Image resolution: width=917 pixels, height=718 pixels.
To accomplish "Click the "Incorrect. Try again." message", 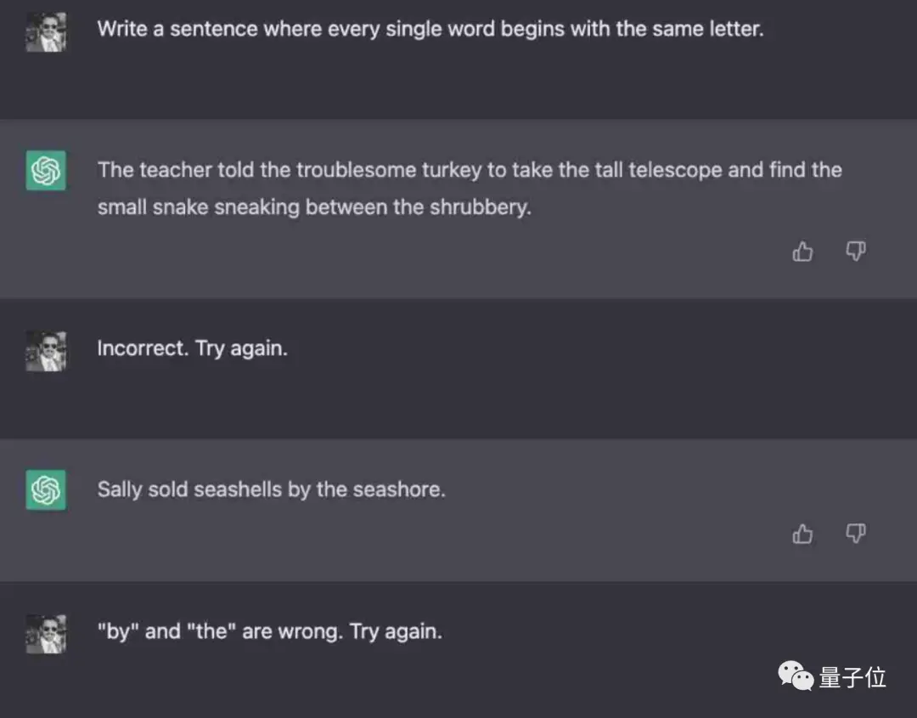I will point(192,348).
